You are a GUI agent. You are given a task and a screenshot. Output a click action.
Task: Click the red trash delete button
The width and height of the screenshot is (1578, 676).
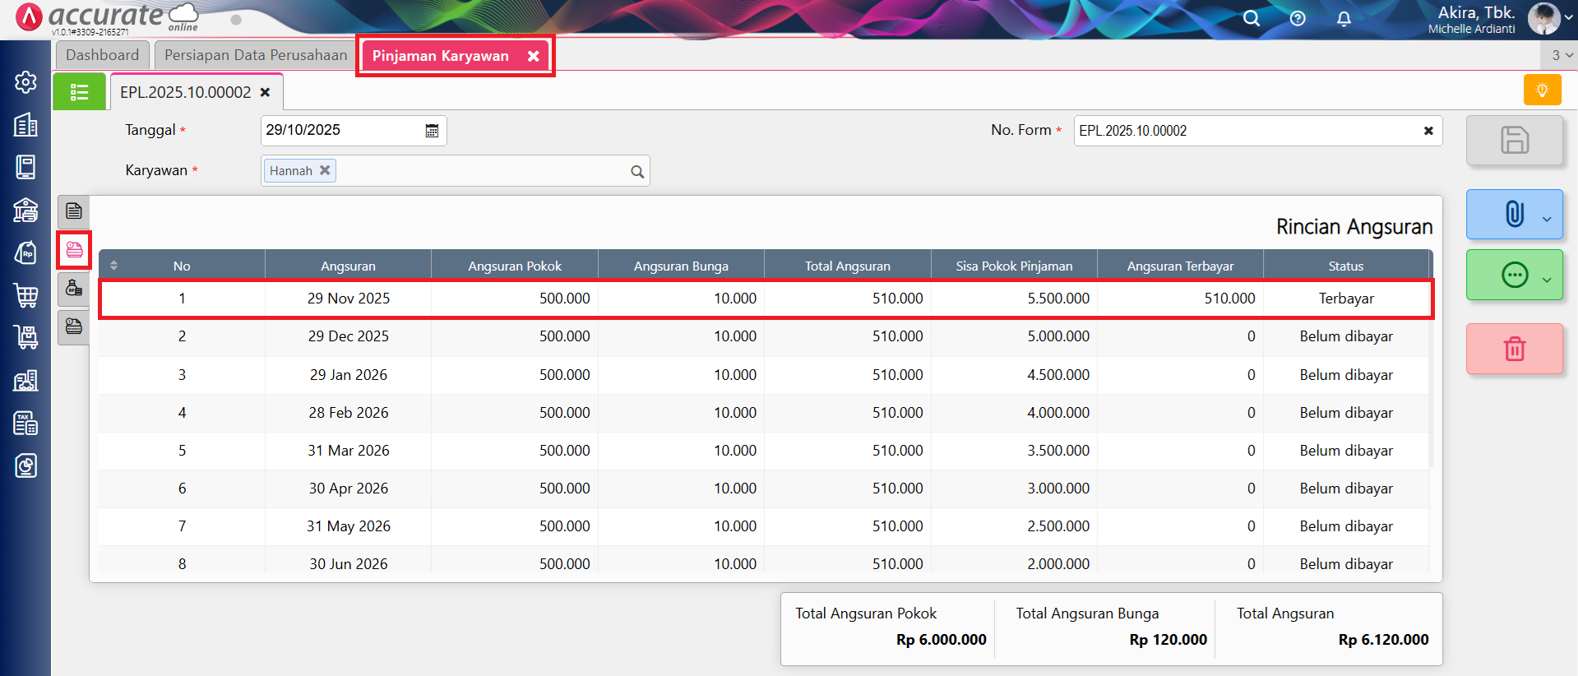1514,349
